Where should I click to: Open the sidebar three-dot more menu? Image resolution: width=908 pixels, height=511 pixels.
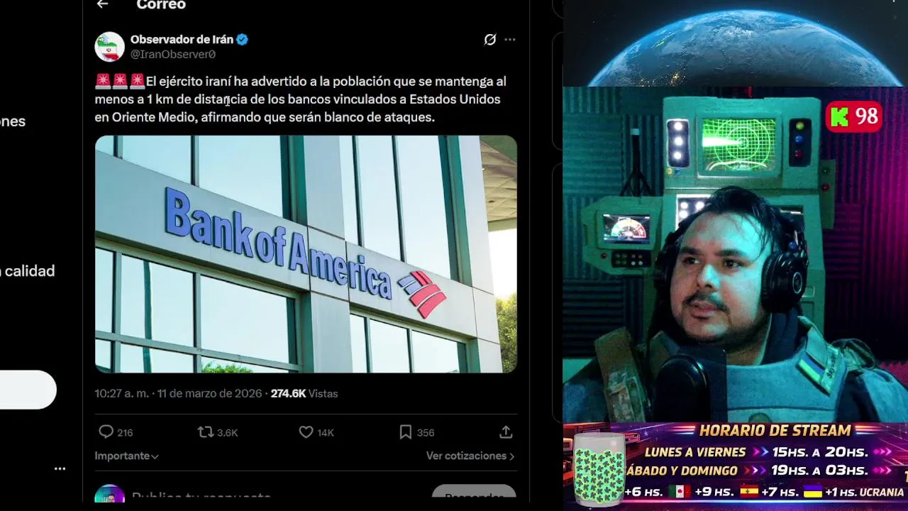[x=60, y=468]
